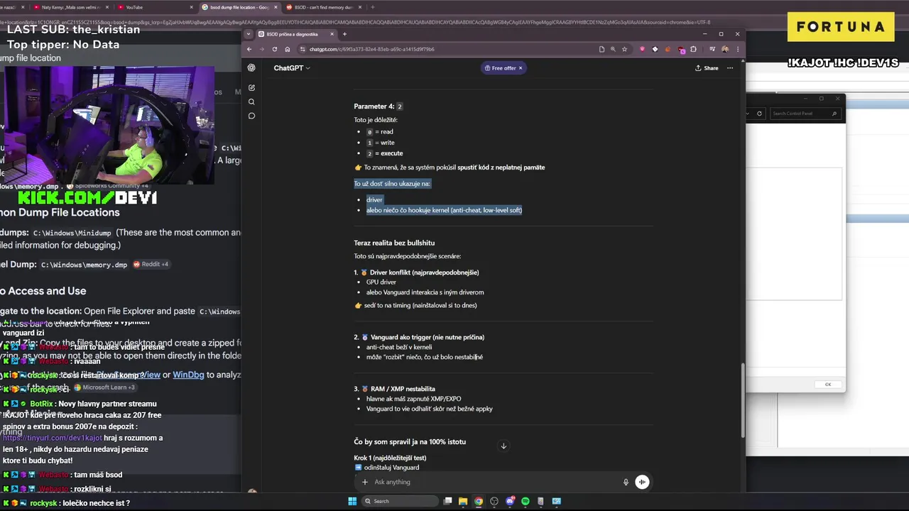Open OBS Studio from the taskbar
This screenshot has width=909, height=511.
(x=494, y=501)
